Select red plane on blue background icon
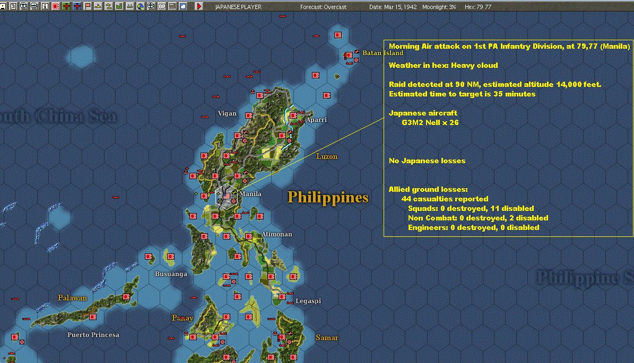634x363 pixels. [77, 6]
